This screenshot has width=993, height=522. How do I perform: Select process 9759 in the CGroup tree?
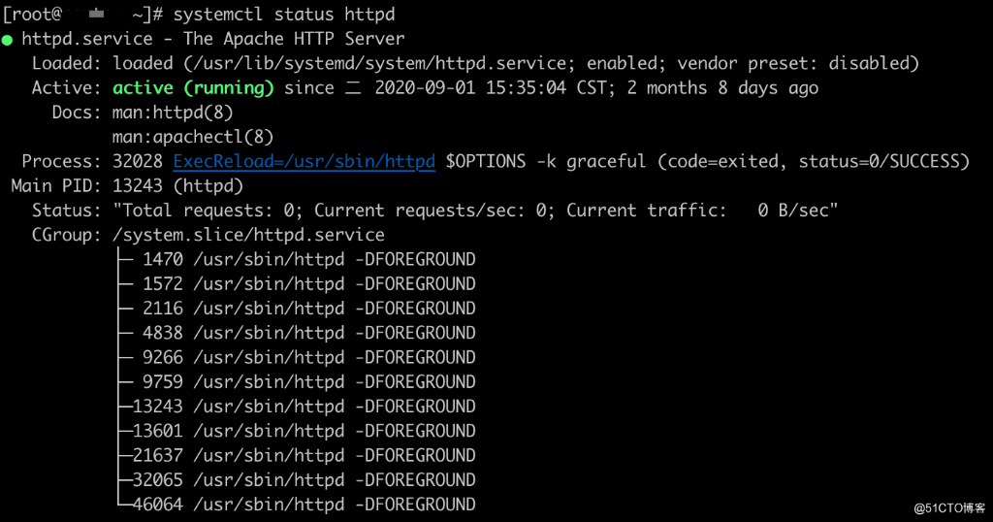(x=309, y=382)
